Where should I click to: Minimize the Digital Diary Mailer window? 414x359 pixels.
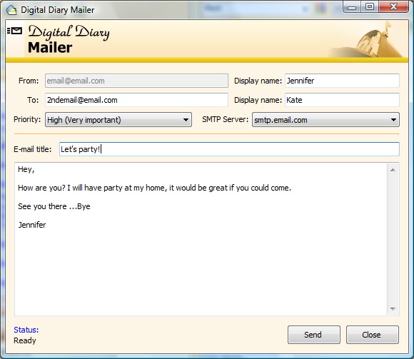(x=352, y=7)
